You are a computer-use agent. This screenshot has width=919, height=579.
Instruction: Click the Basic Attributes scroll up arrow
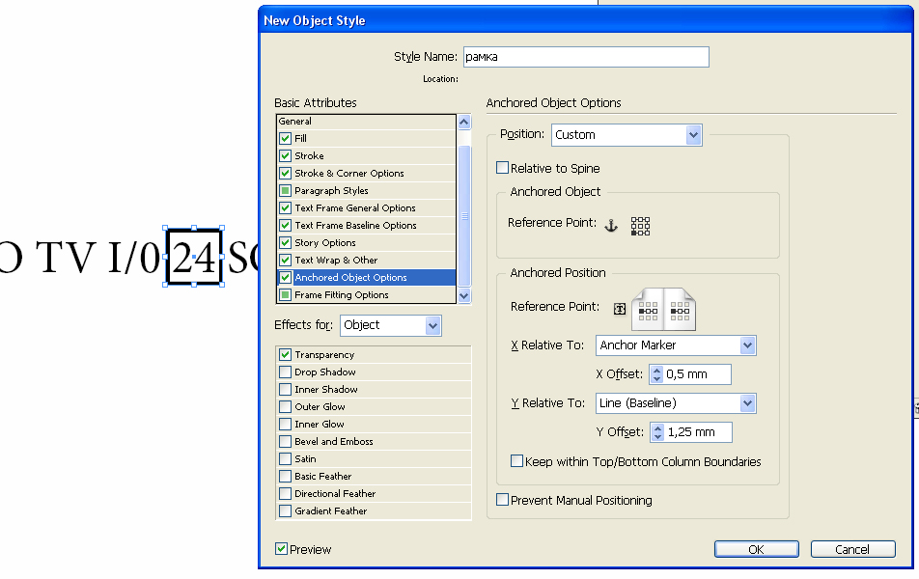coord(464,122)
